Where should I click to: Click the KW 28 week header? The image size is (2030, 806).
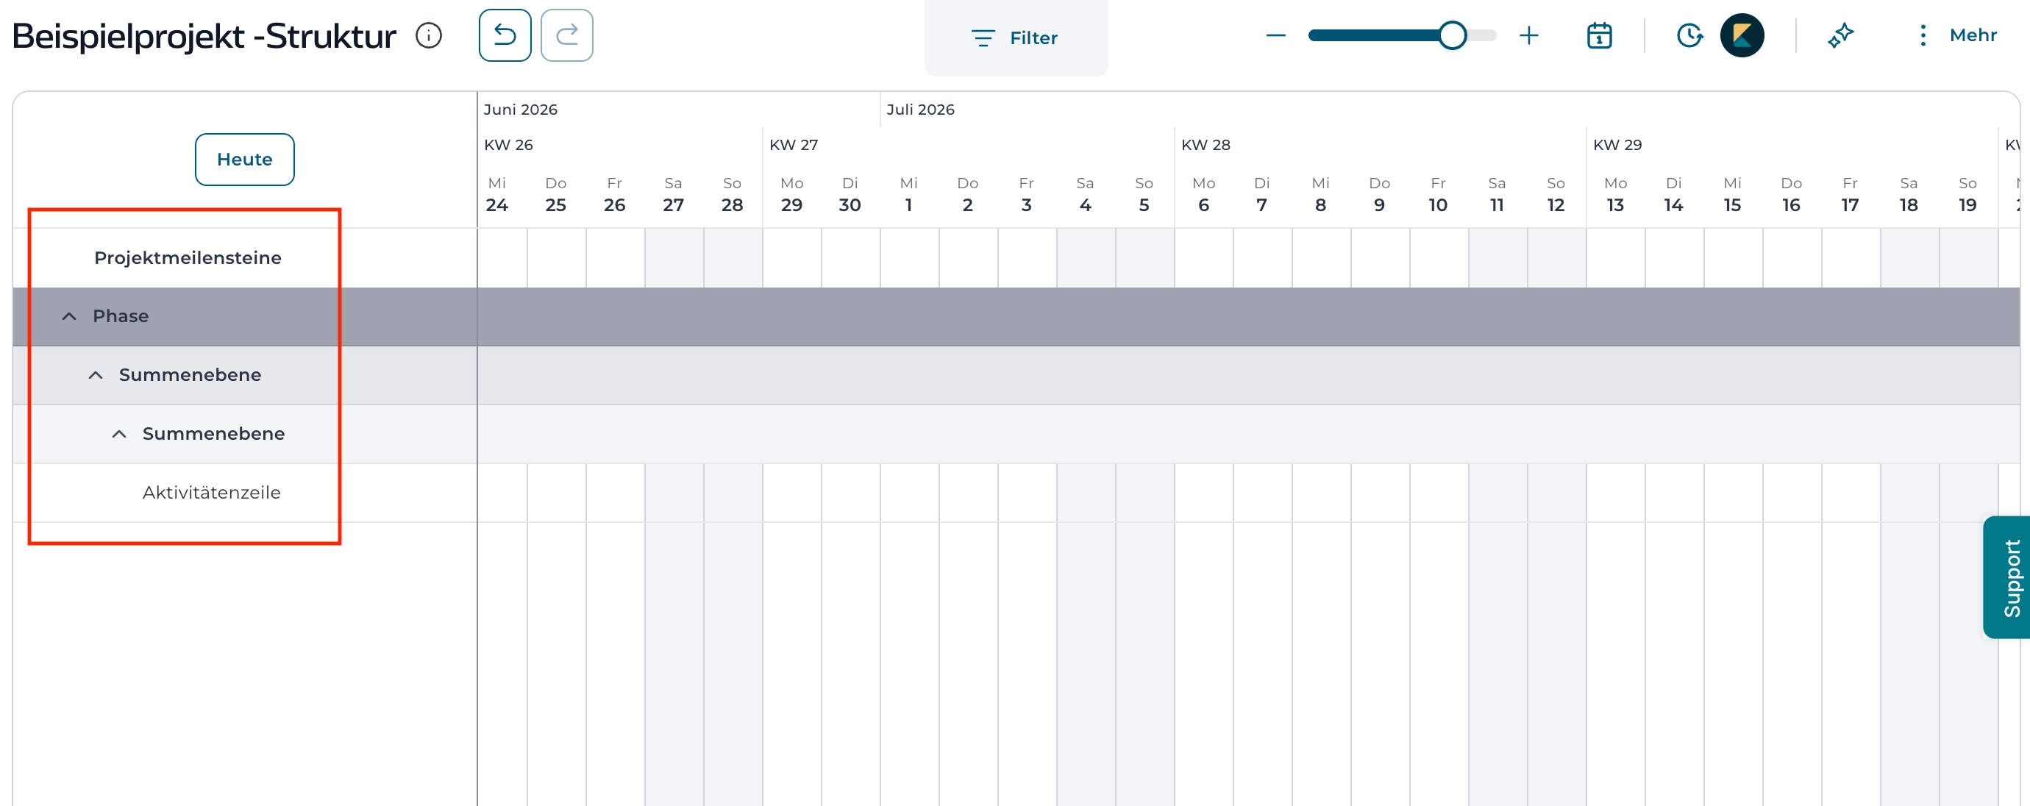tap(1205, 145)
